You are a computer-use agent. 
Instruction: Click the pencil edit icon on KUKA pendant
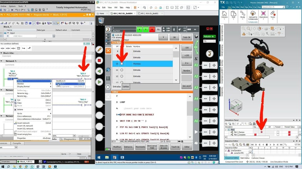pos(99,50)
